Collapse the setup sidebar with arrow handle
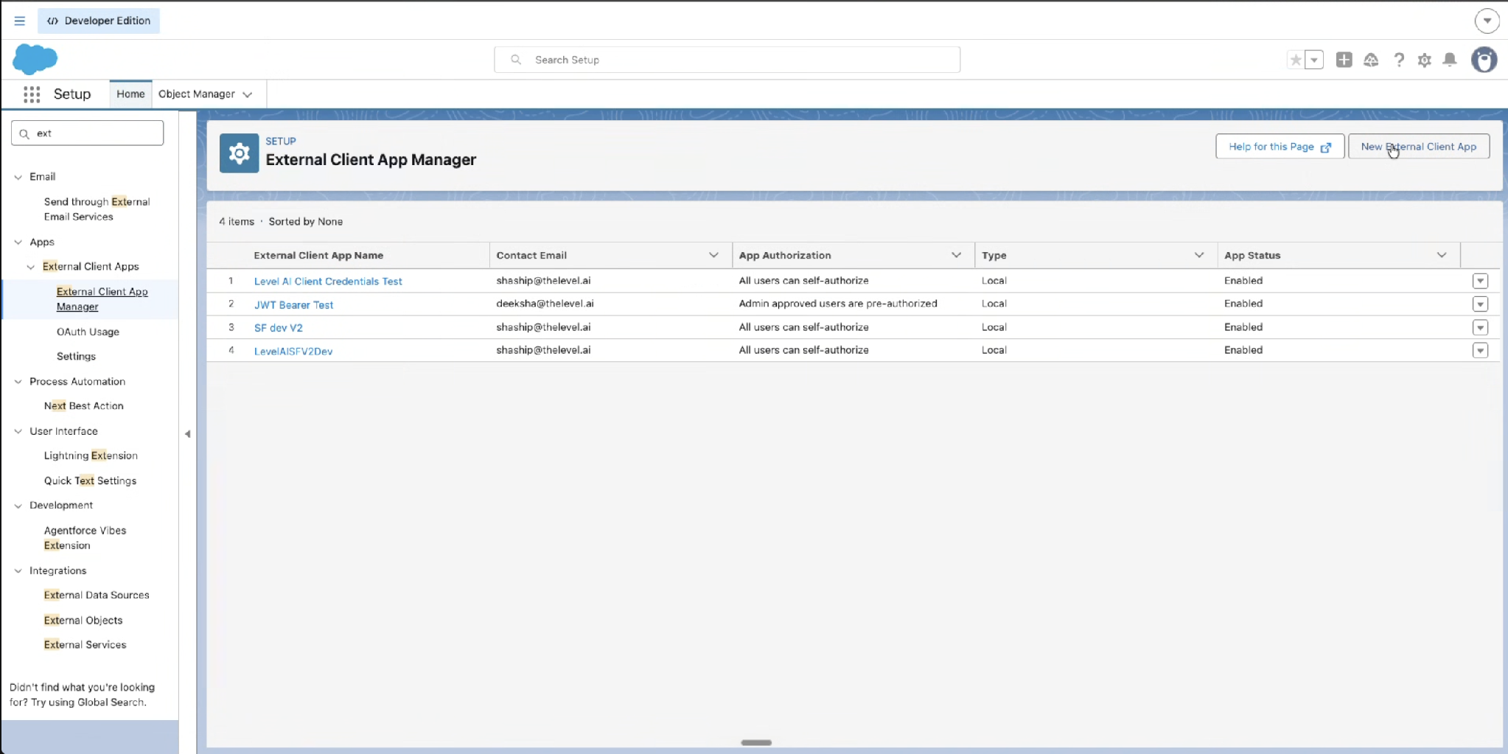This screenshot has height=754, width=1508. pyautogui.click(x=188, y=434)
